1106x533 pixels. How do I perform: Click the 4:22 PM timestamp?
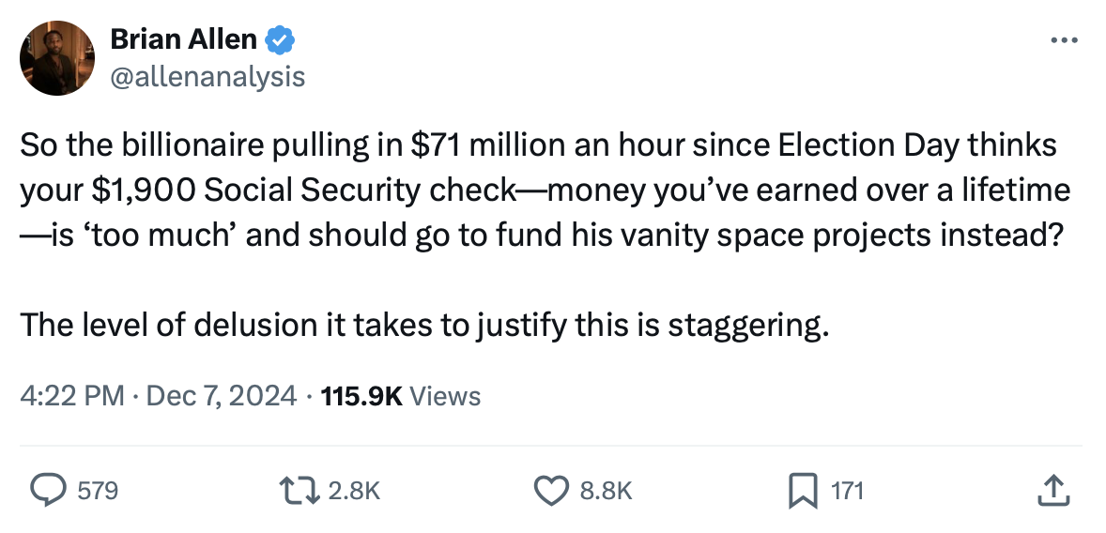[x=71, y=396]
